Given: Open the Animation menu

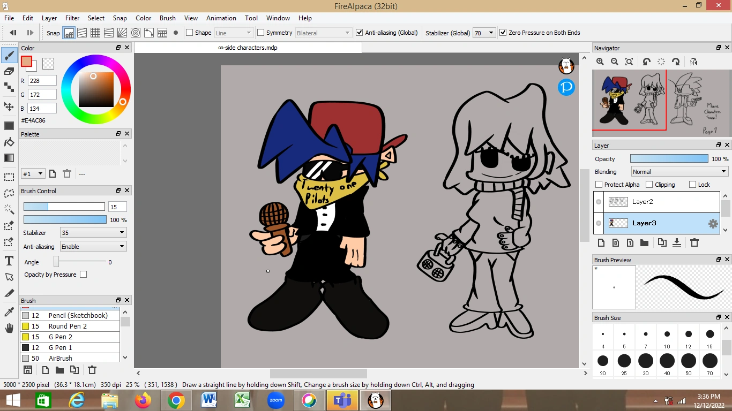Looking at the screenshot, I should (221, 18).
